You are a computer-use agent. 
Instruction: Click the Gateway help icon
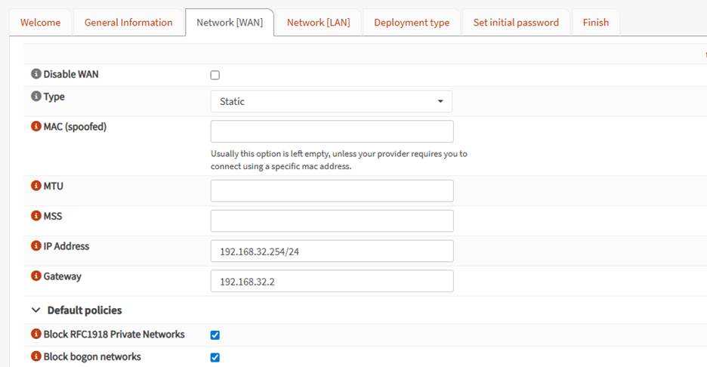tap(36, 276)
